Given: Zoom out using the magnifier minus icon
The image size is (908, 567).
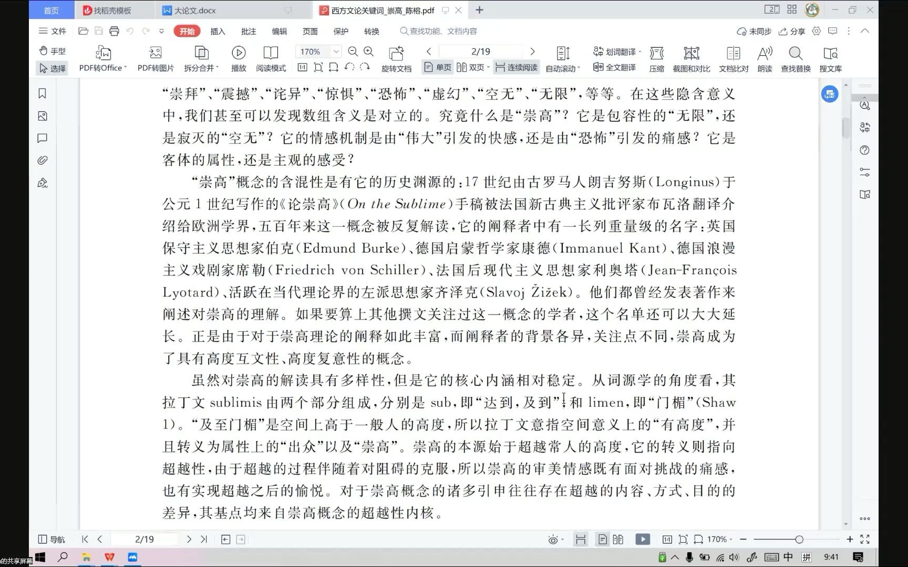Looking at the screenshot, I should click(x=353, y=51).
